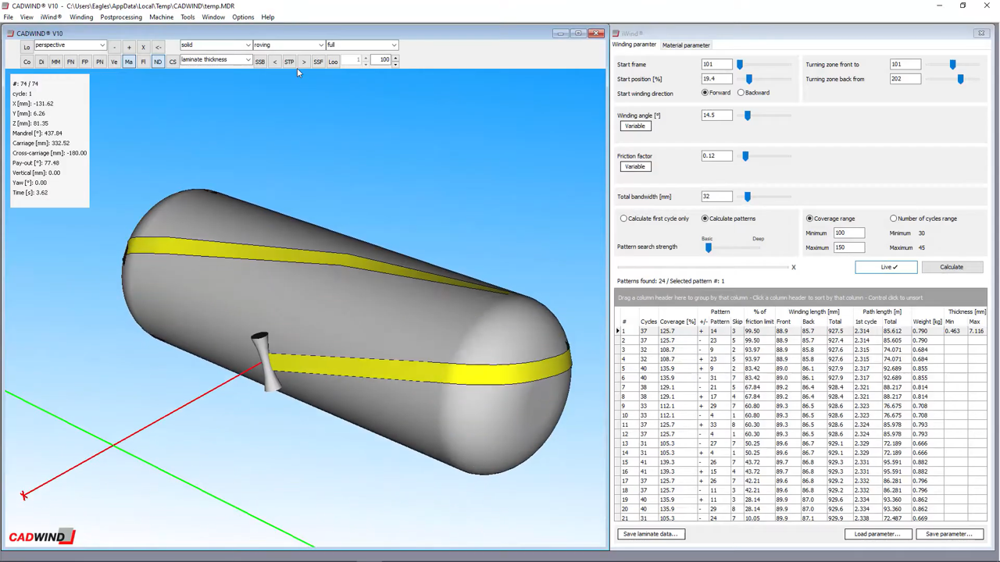Toggle the FI toolbar button

[143, 62]
